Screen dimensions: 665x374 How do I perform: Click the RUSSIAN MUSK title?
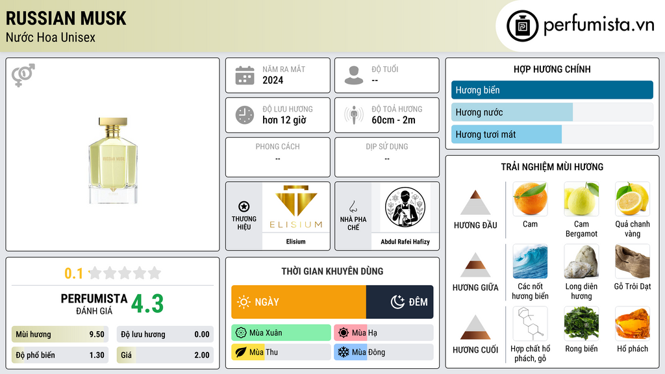click(x=66, y=18)
